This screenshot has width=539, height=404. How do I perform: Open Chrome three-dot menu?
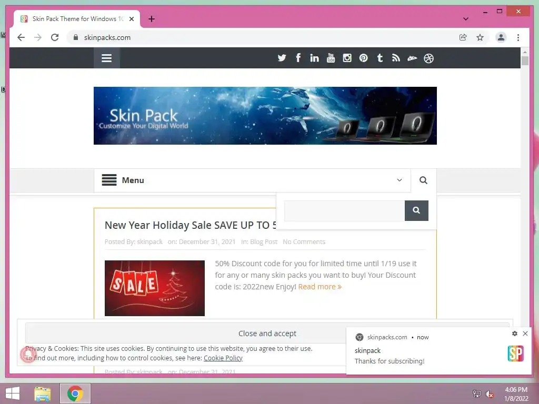tap(518, 37)
